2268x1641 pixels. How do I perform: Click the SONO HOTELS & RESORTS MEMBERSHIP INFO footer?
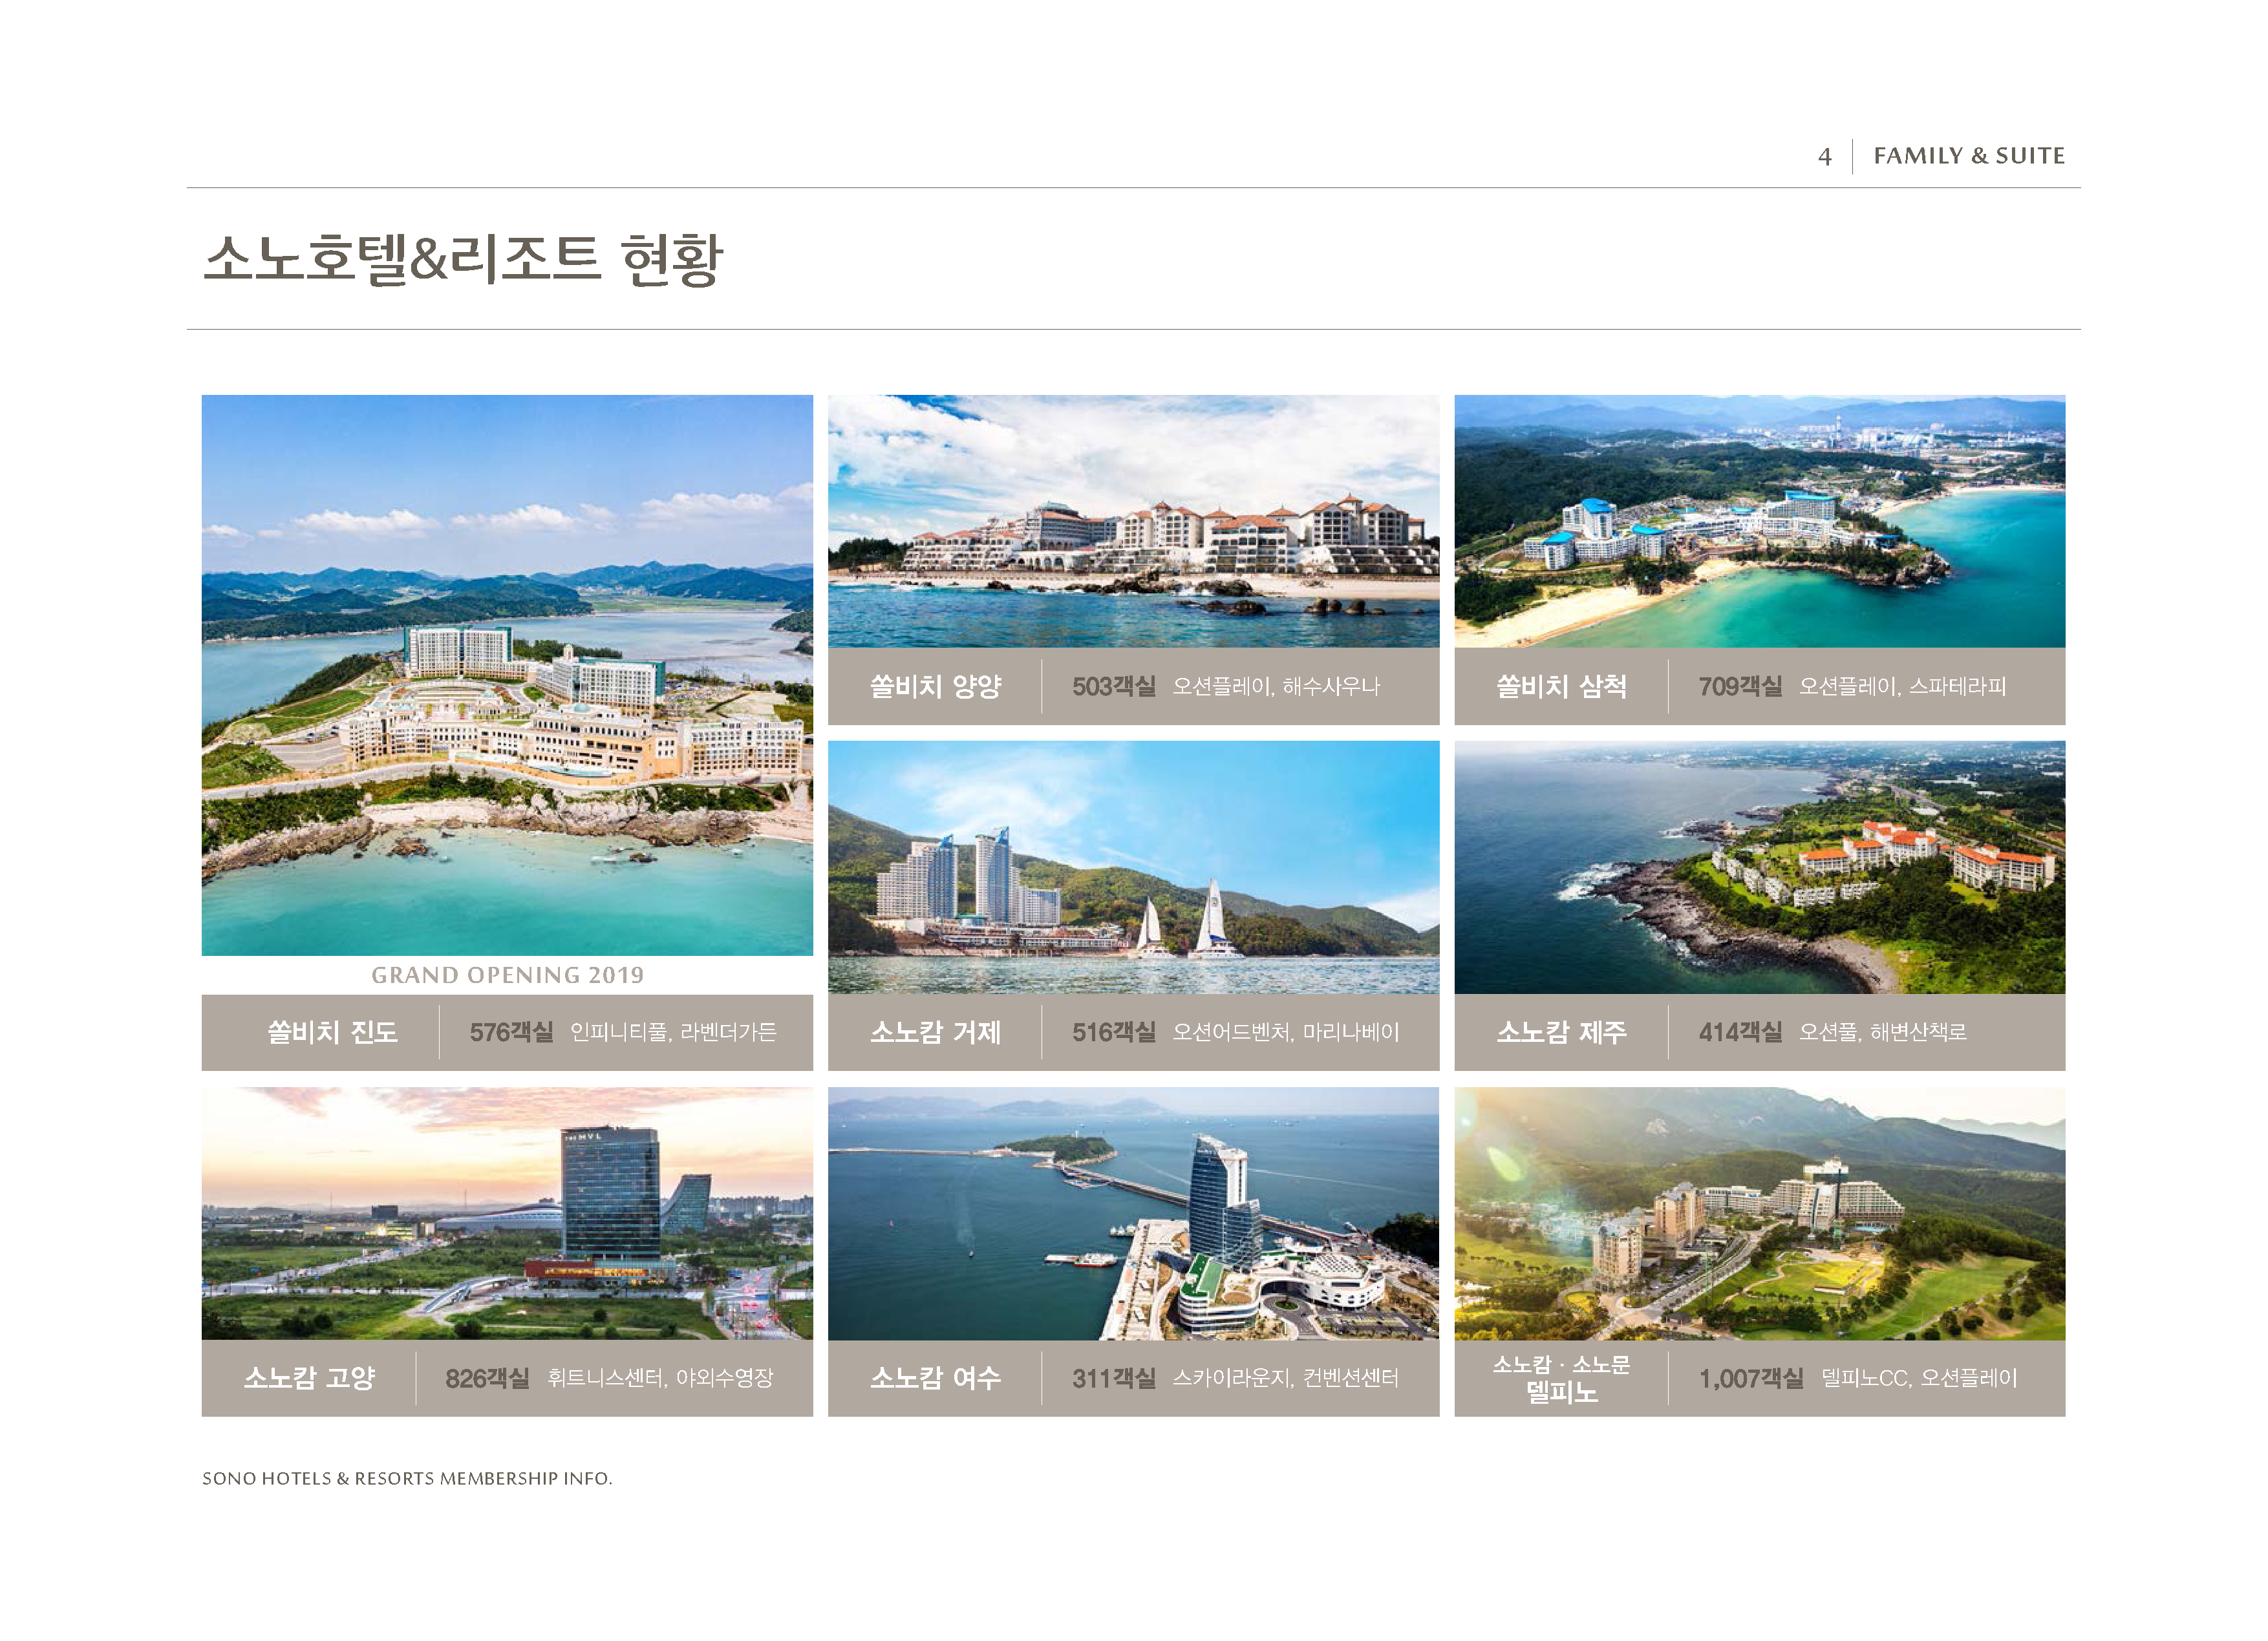(407, 1479)
